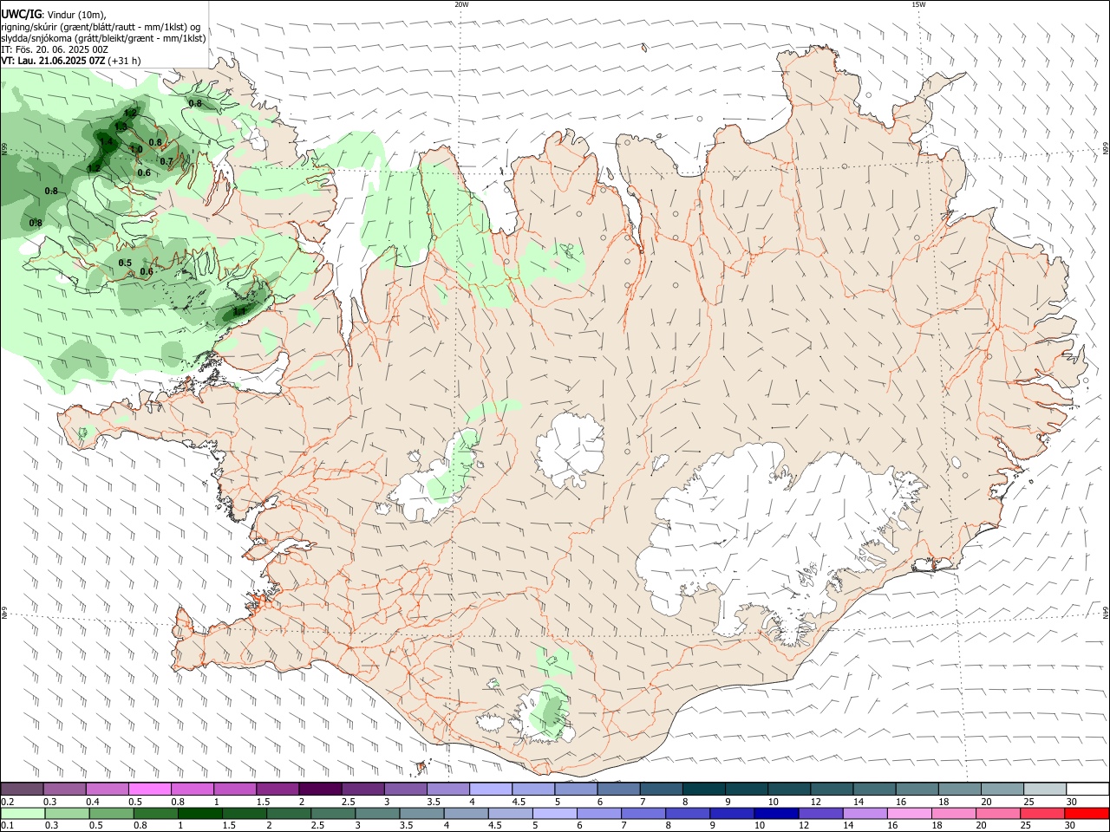This screenshot has width=1110, height=832.
Task: Select the '1.4' precipitation value on the map
Action: click(x=106, y=141)
